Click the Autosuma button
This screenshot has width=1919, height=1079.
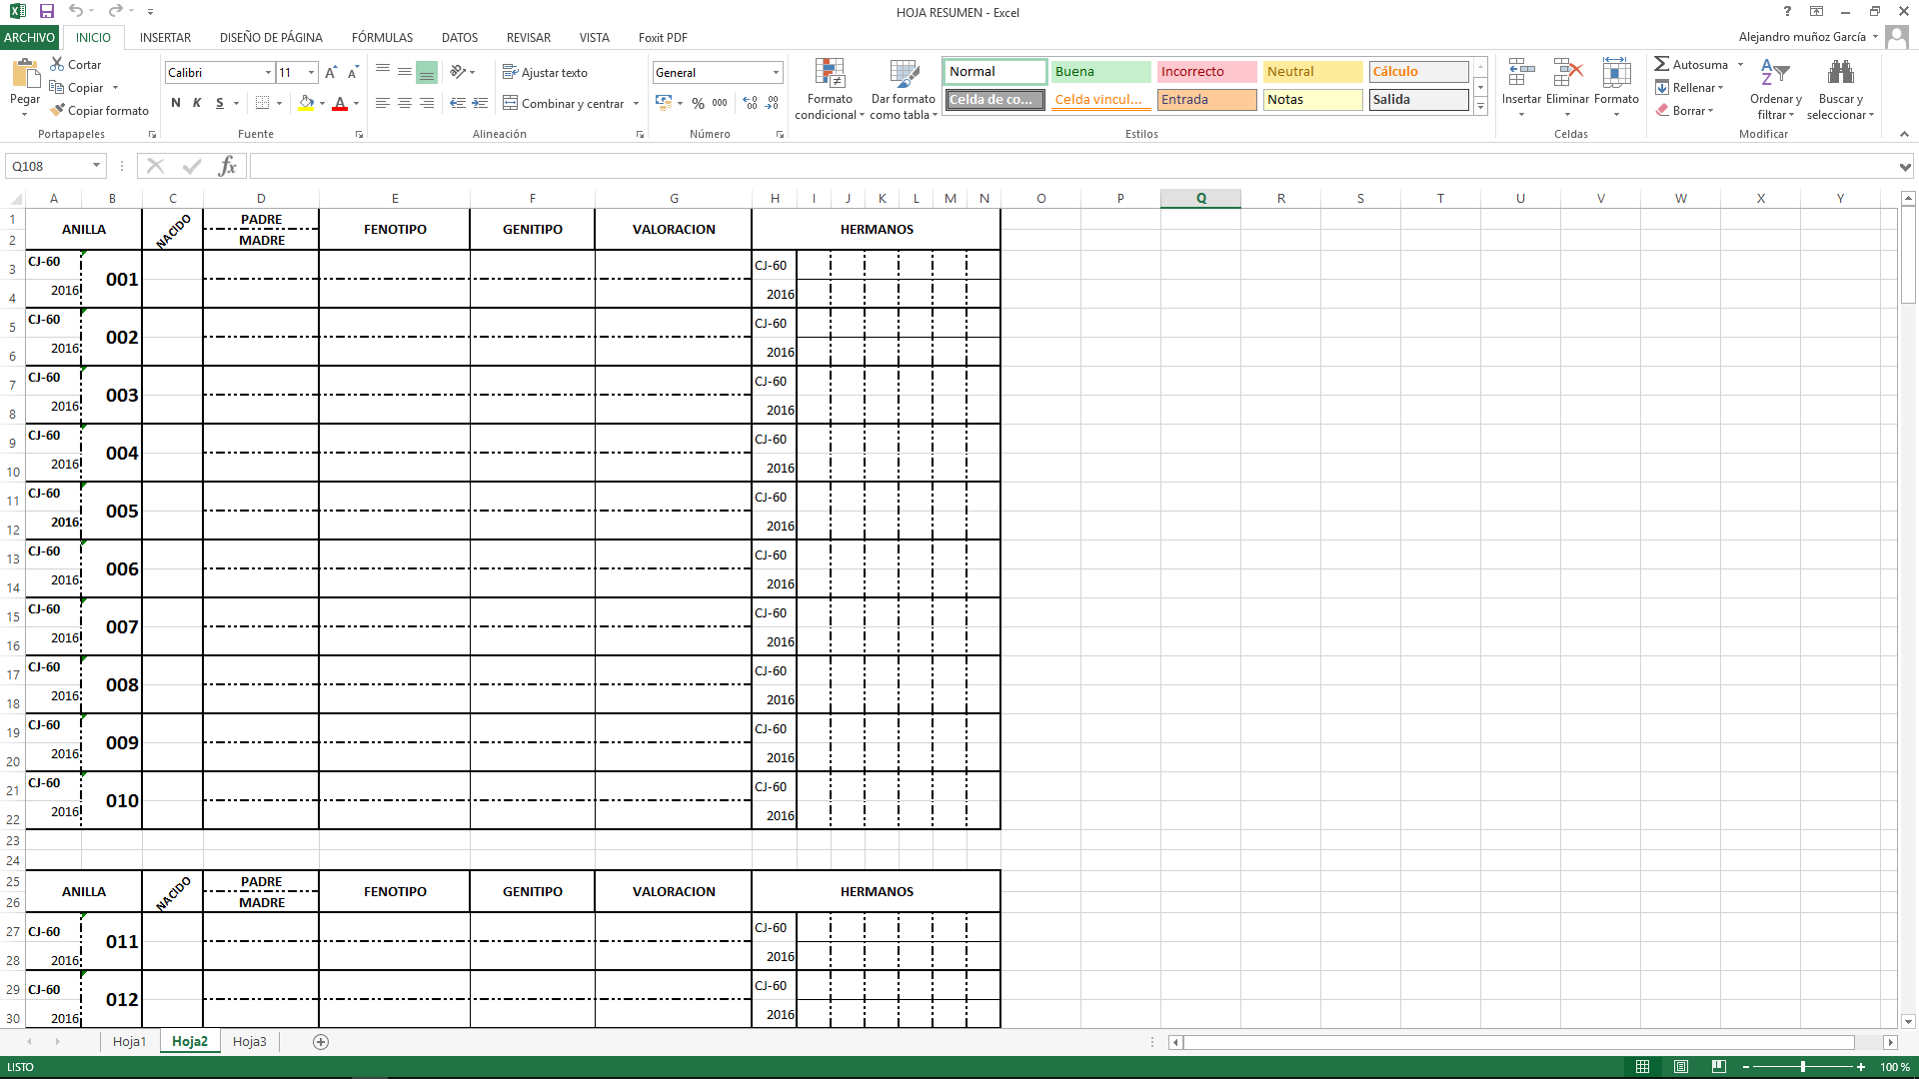1691,64
